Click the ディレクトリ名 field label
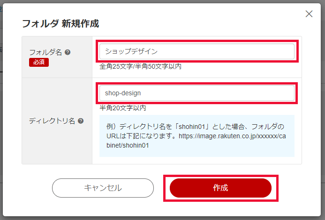Viewport: 325px width, 220px height. (x=52, y=121)
